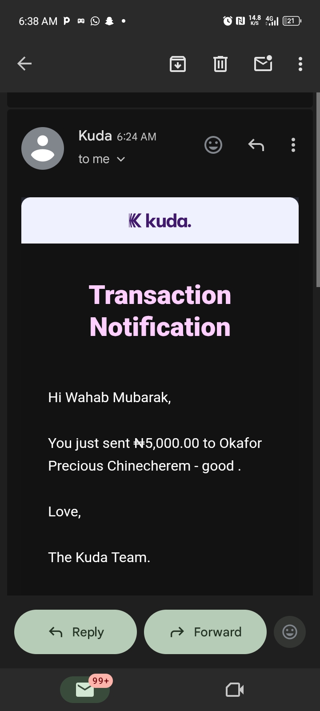Switch to the Mail tab
The width and height of the screenshot is (320, 711).
85,689
